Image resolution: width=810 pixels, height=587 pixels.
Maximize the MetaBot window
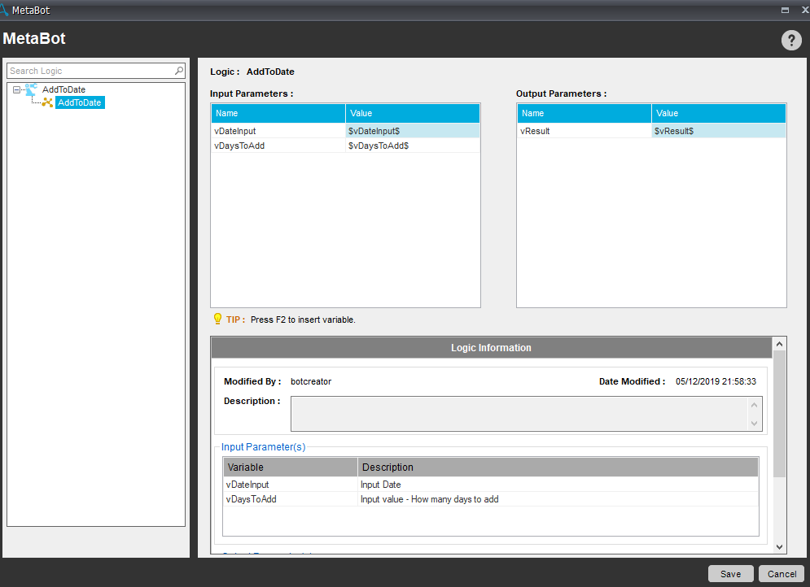click(x=785, y=10)
